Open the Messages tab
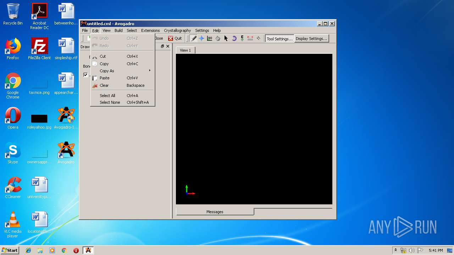This screenshot has height=255, width=454. click(x=215, y=212)
